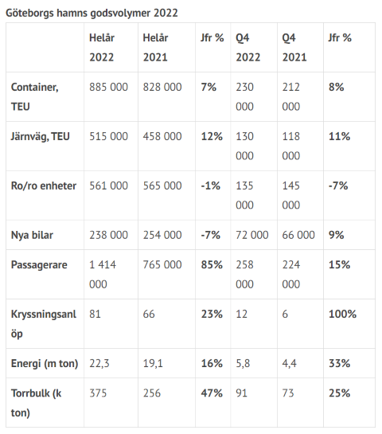This screenshot has height=434, width=382.
Task: Select the Helår 2022 column header
Action: click(102, 48)
